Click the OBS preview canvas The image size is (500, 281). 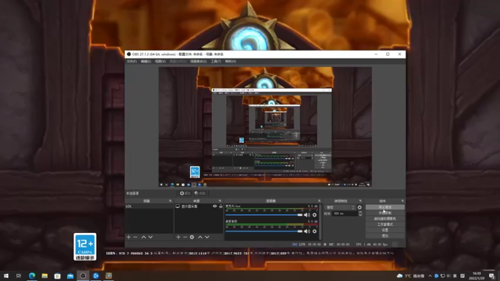265,127
